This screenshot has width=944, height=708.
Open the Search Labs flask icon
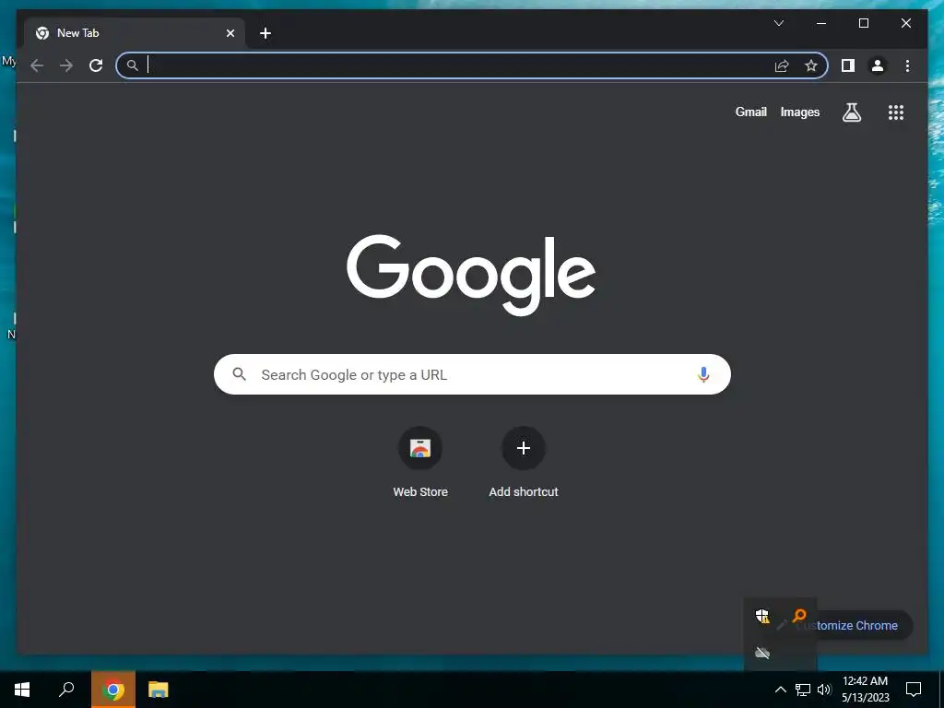851,112
